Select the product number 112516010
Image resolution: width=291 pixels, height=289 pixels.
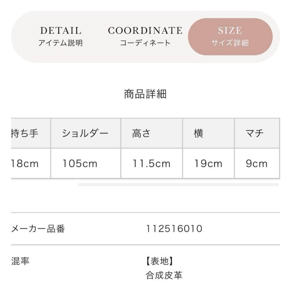[x=174, y=229]
